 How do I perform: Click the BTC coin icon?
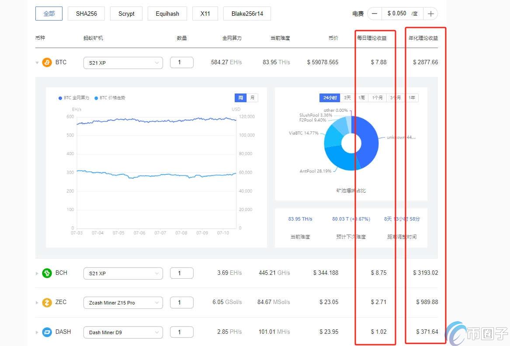(x=47, y=62)
